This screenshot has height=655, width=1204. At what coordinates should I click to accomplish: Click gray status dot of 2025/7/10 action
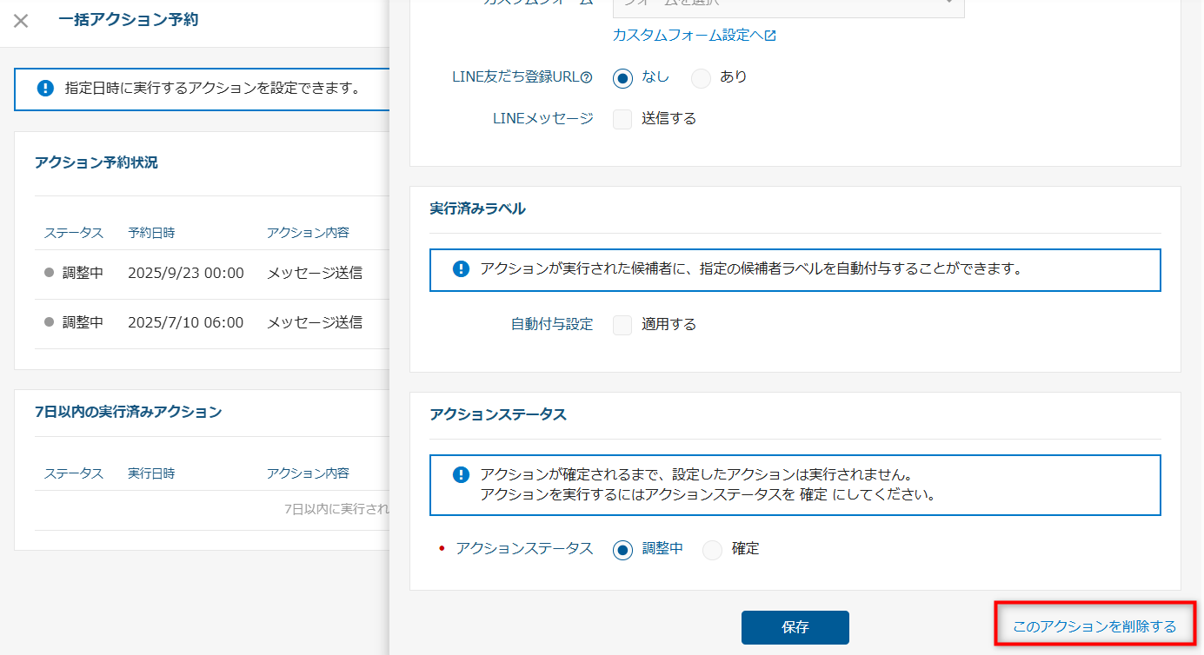pos(50,322)
